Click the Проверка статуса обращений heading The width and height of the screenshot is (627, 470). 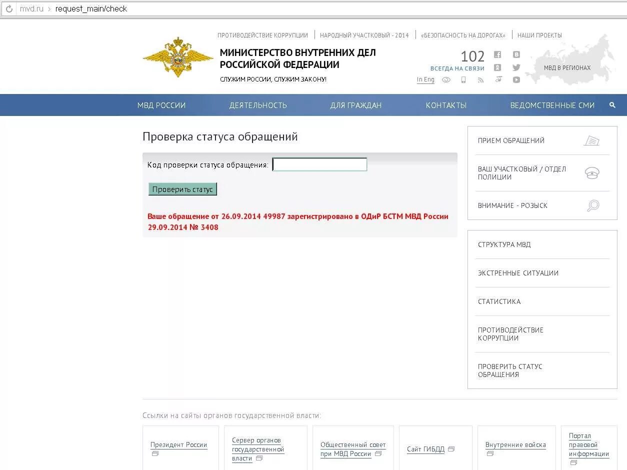(220, 136)
